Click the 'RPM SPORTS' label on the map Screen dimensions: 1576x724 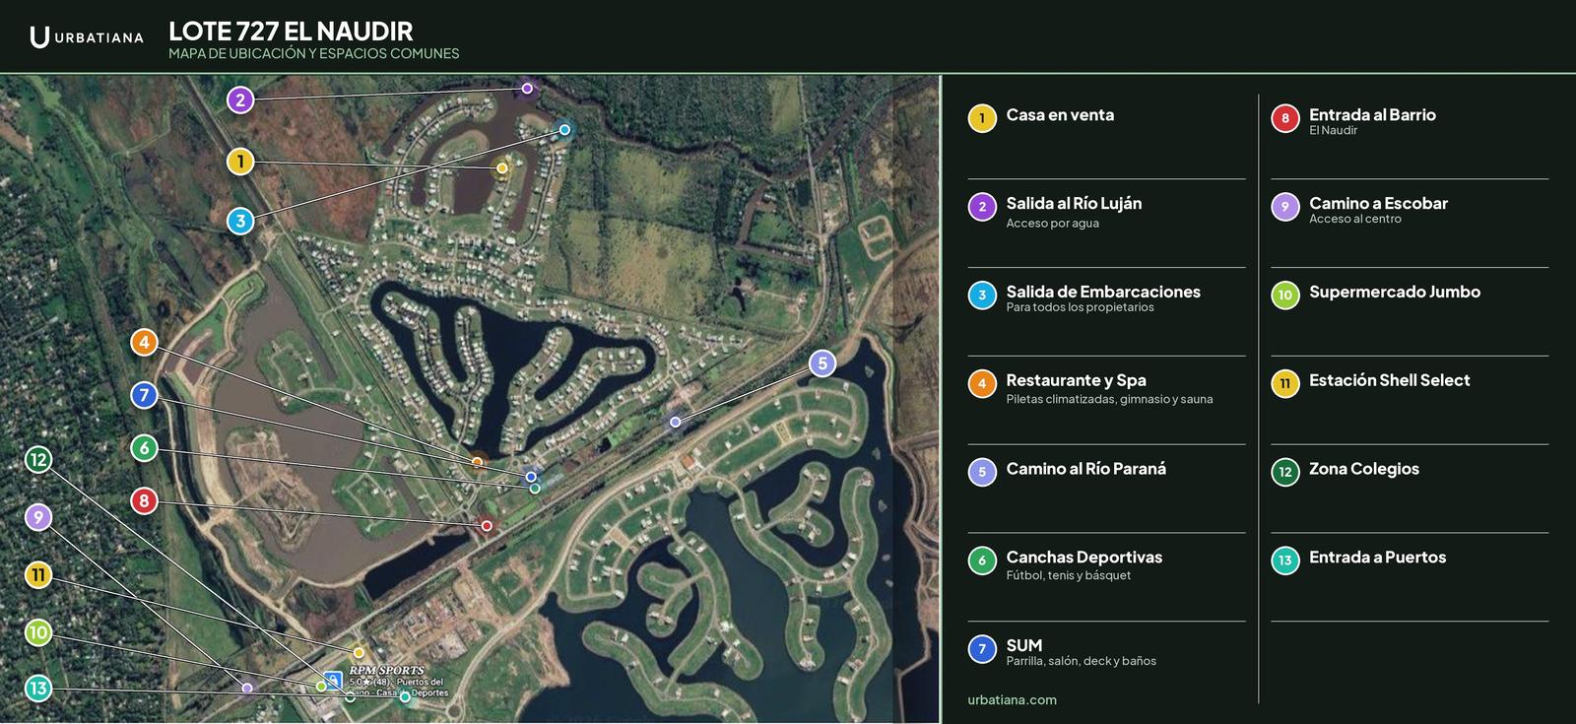coord(386,670)
